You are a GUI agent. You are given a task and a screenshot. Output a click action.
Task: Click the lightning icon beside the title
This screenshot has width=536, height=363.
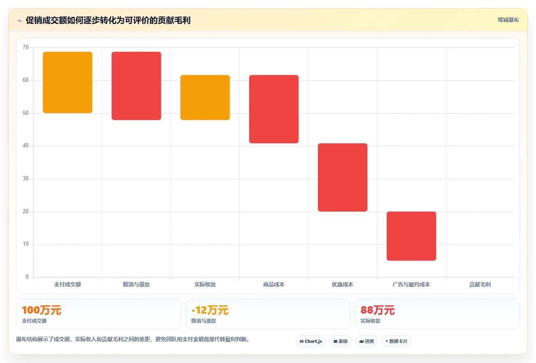(x=19, y=21)
